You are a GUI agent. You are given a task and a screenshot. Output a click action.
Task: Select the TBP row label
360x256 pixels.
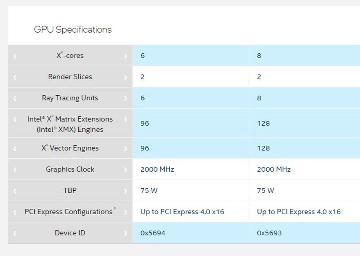point(70,190)
